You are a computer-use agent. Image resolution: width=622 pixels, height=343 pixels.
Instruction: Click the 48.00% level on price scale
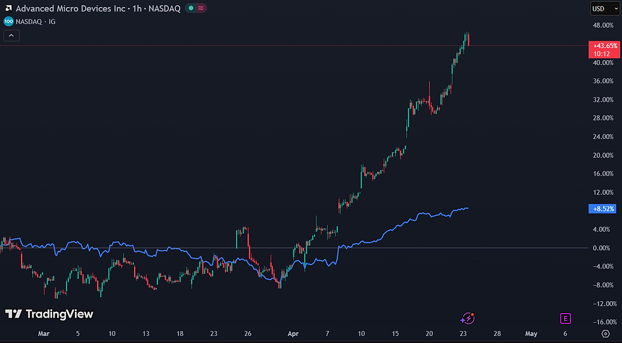[x=602, y=25]
